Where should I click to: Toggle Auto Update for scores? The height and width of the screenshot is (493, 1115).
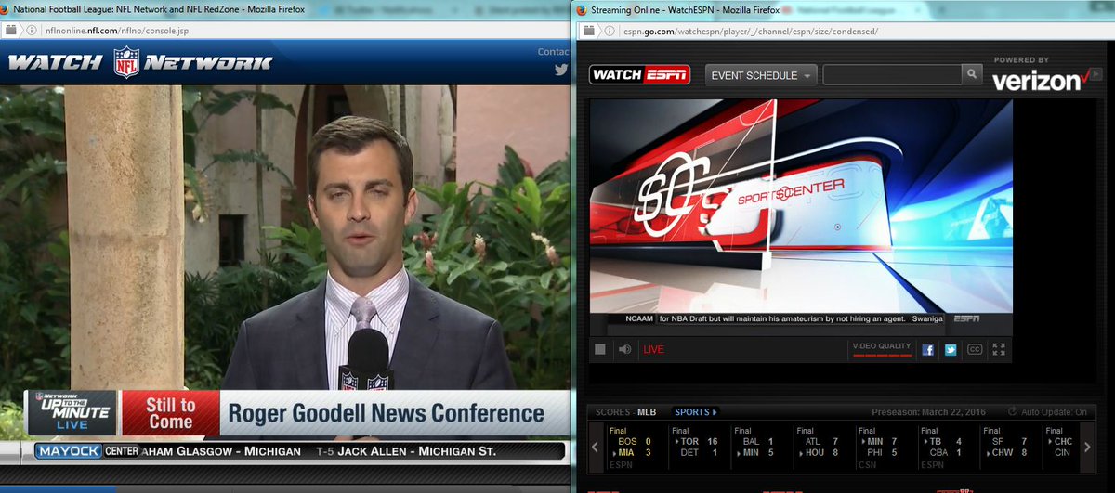[1047, 412]
